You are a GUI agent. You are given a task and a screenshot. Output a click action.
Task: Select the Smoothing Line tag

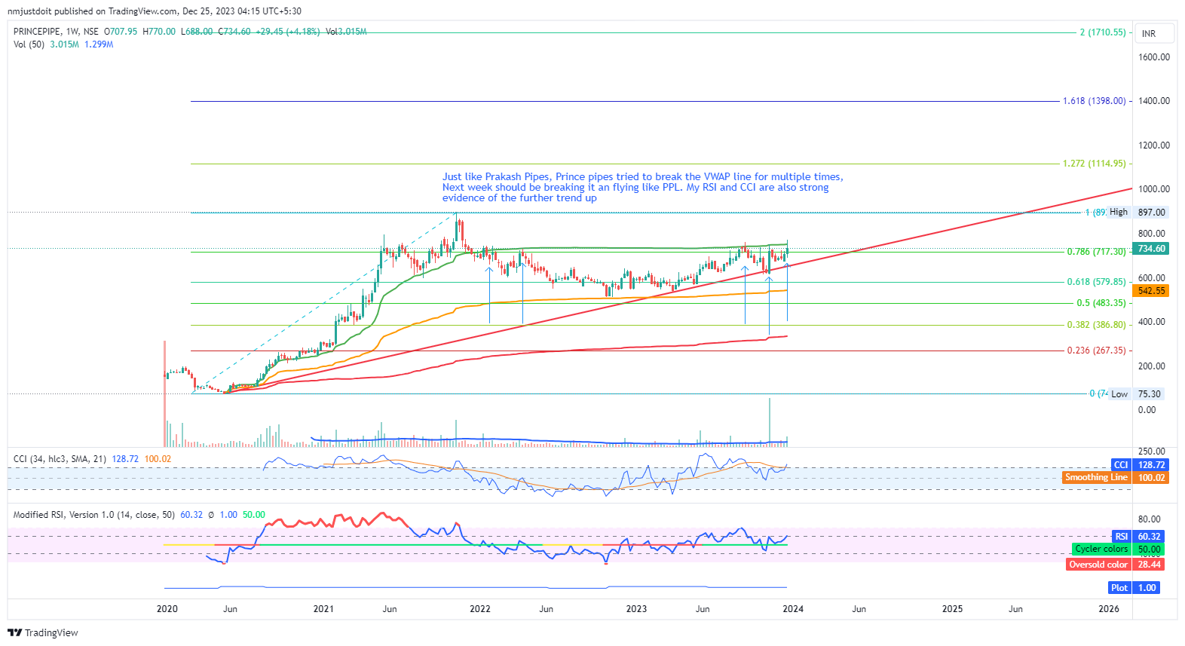(x=1096, y=478)
